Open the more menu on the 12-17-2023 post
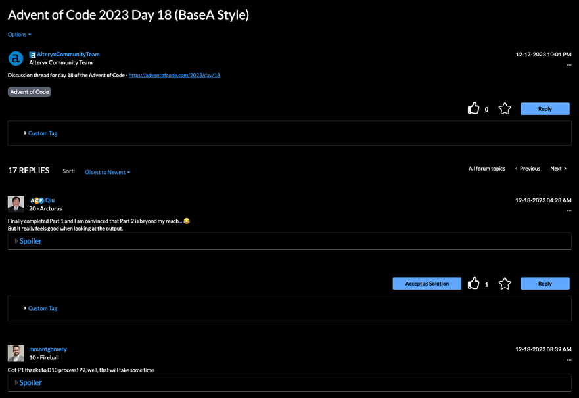The width and height of the screenshot is (579, 398). tap(569, 65)
